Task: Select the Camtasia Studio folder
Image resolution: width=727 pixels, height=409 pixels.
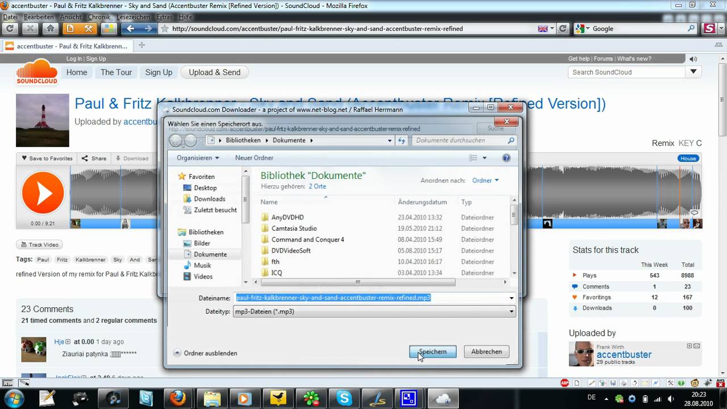Action: click(294, 228)
